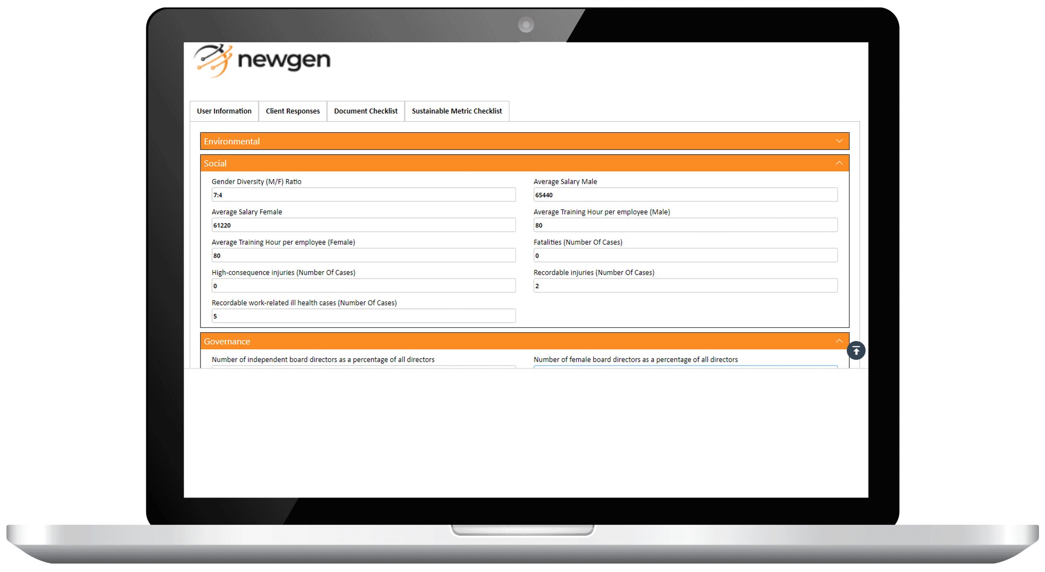Image resolution: width=1045 pixels, height=572 pixels.
Task: Focus the Average Salary Female input
Action: coord(363,225)
